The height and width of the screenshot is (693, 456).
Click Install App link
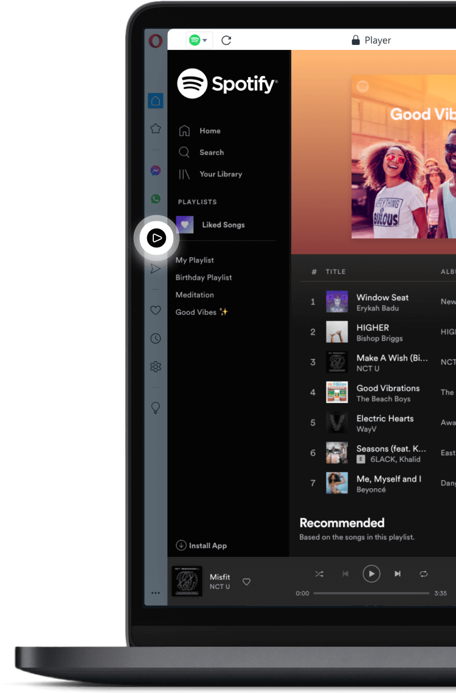point(207,546)
